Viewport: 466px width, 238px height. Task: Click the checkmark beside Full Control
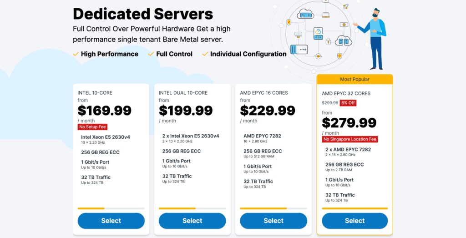151,54
